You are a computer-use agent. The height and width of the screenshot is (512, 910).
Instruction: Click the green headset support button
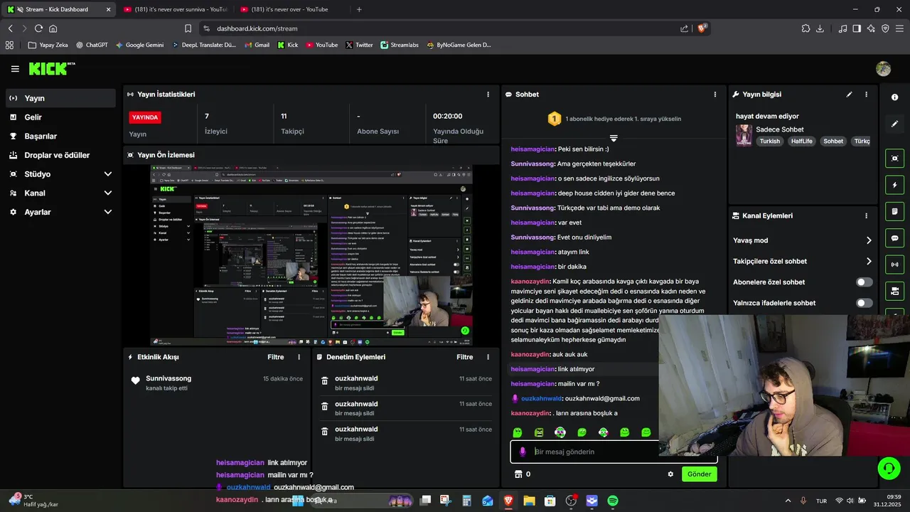(889, 468)
